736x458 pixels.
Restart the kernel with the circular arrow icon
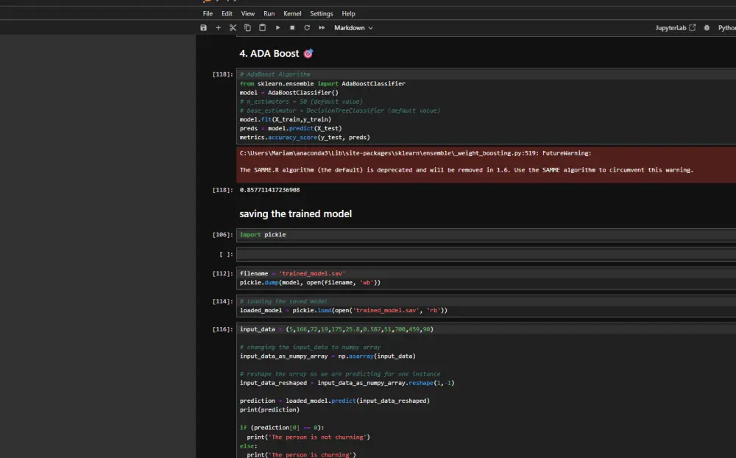coord(307,28)
